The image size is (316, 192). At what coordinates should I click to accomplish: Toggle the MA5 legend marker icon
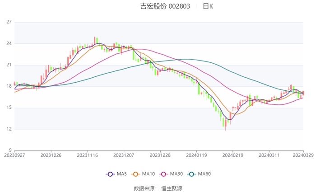pos(110,174)
